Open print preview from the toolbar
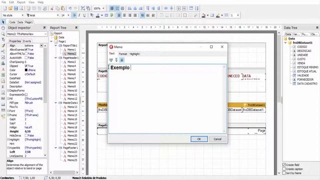The image size is (320, 180). click(21, 8)
